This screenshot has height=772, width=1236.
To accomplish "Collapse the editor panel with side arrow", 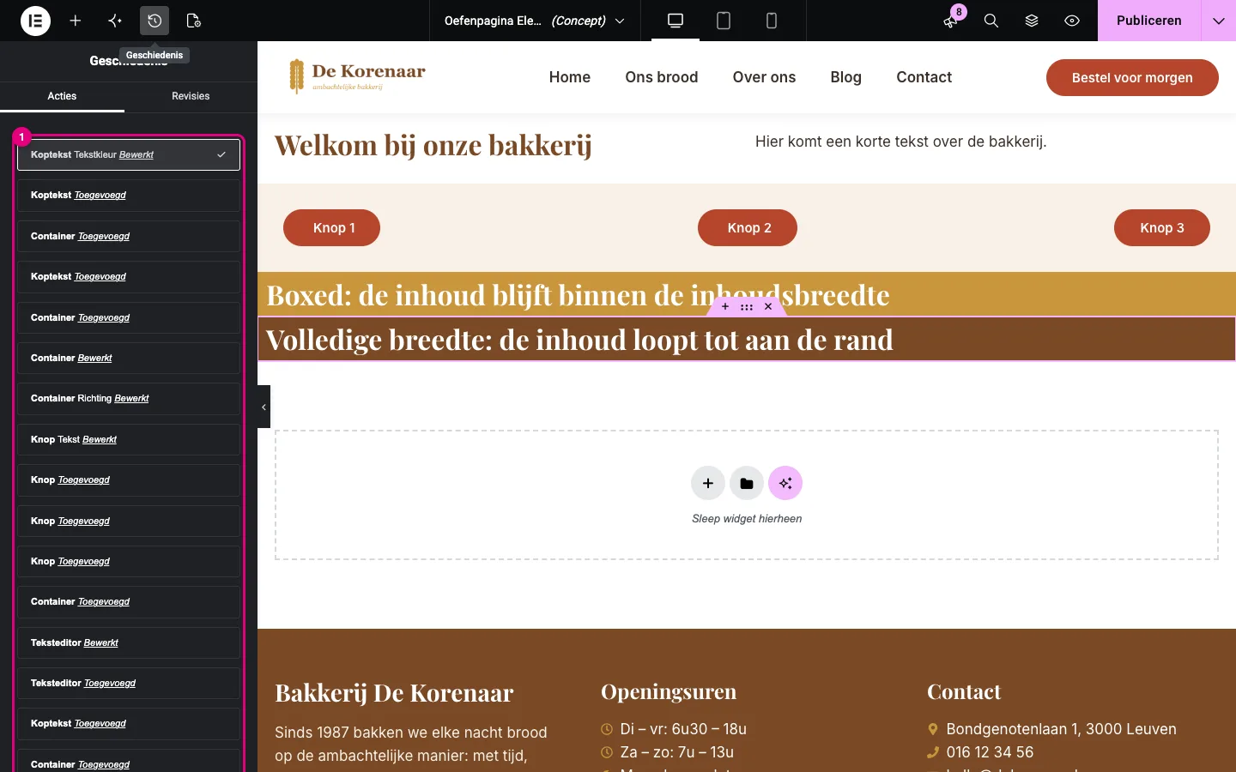I will (x=264, y=407).
